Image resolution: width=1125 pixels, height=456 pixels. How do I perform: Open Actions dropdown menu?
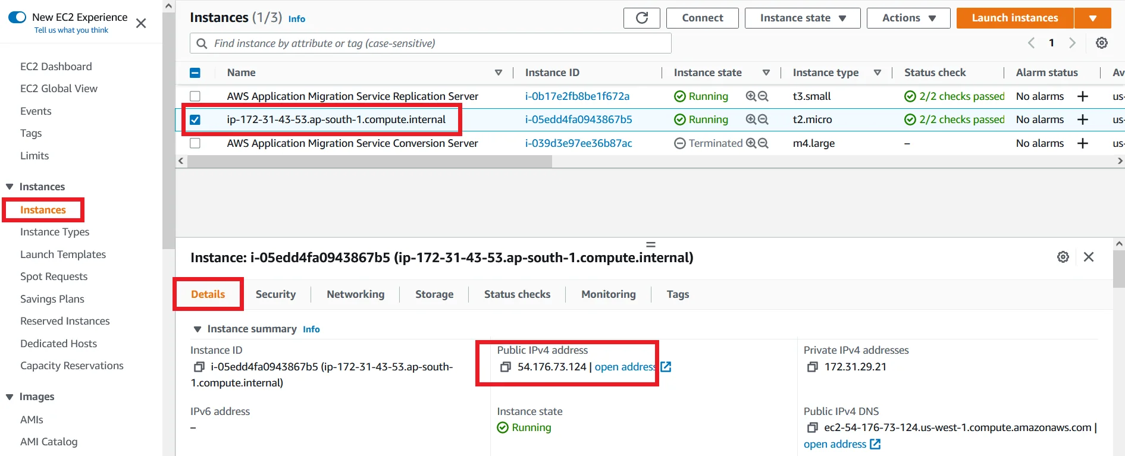click(908, 18)
